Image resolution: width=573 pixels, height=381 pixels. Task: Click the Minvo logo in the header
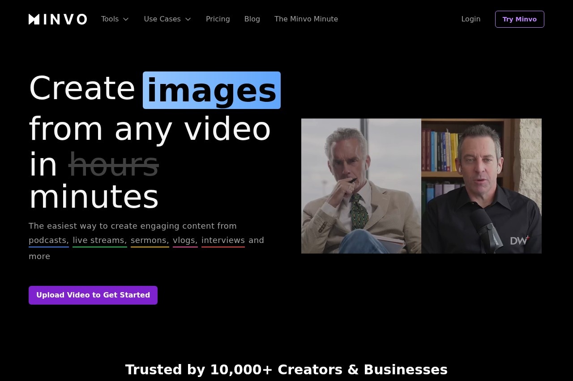point(58,19)
